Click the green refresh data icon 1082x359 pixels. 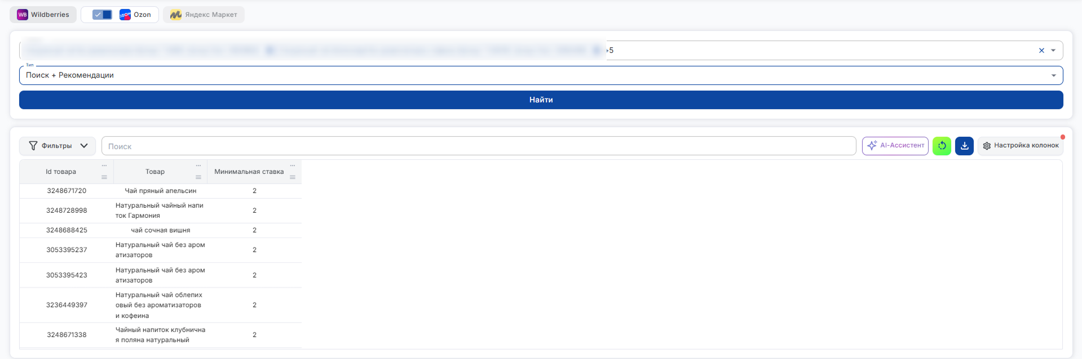pyautogui.click(x=942, y=146)
